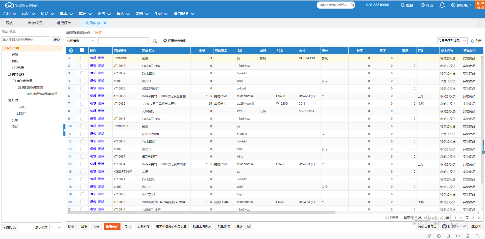Click the top menu name search field
Image resolution: width=485 pixels, height=239 pixels.
pos(333,5)
